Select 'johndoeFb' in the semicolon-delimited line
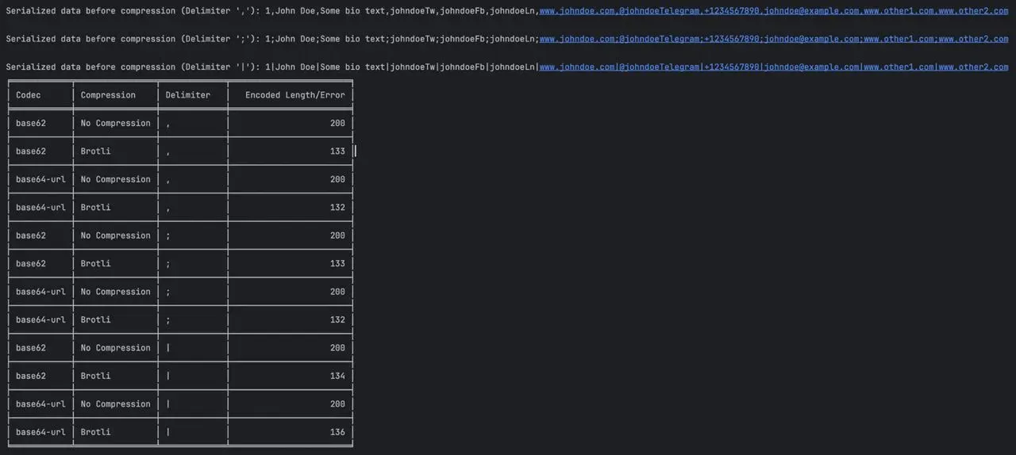The height and width of the screenshot is (455, 1016). [462, 39]
